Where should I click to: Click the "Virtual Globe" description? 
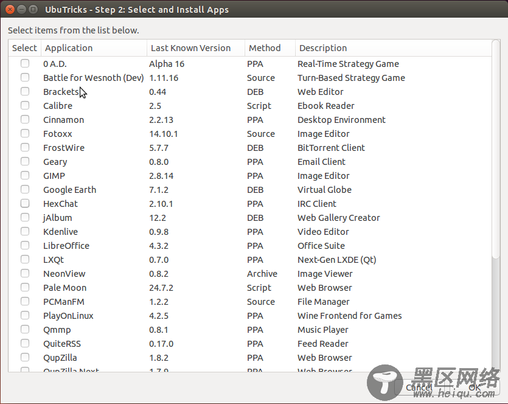pyautogui.click(x=324, y=190)
